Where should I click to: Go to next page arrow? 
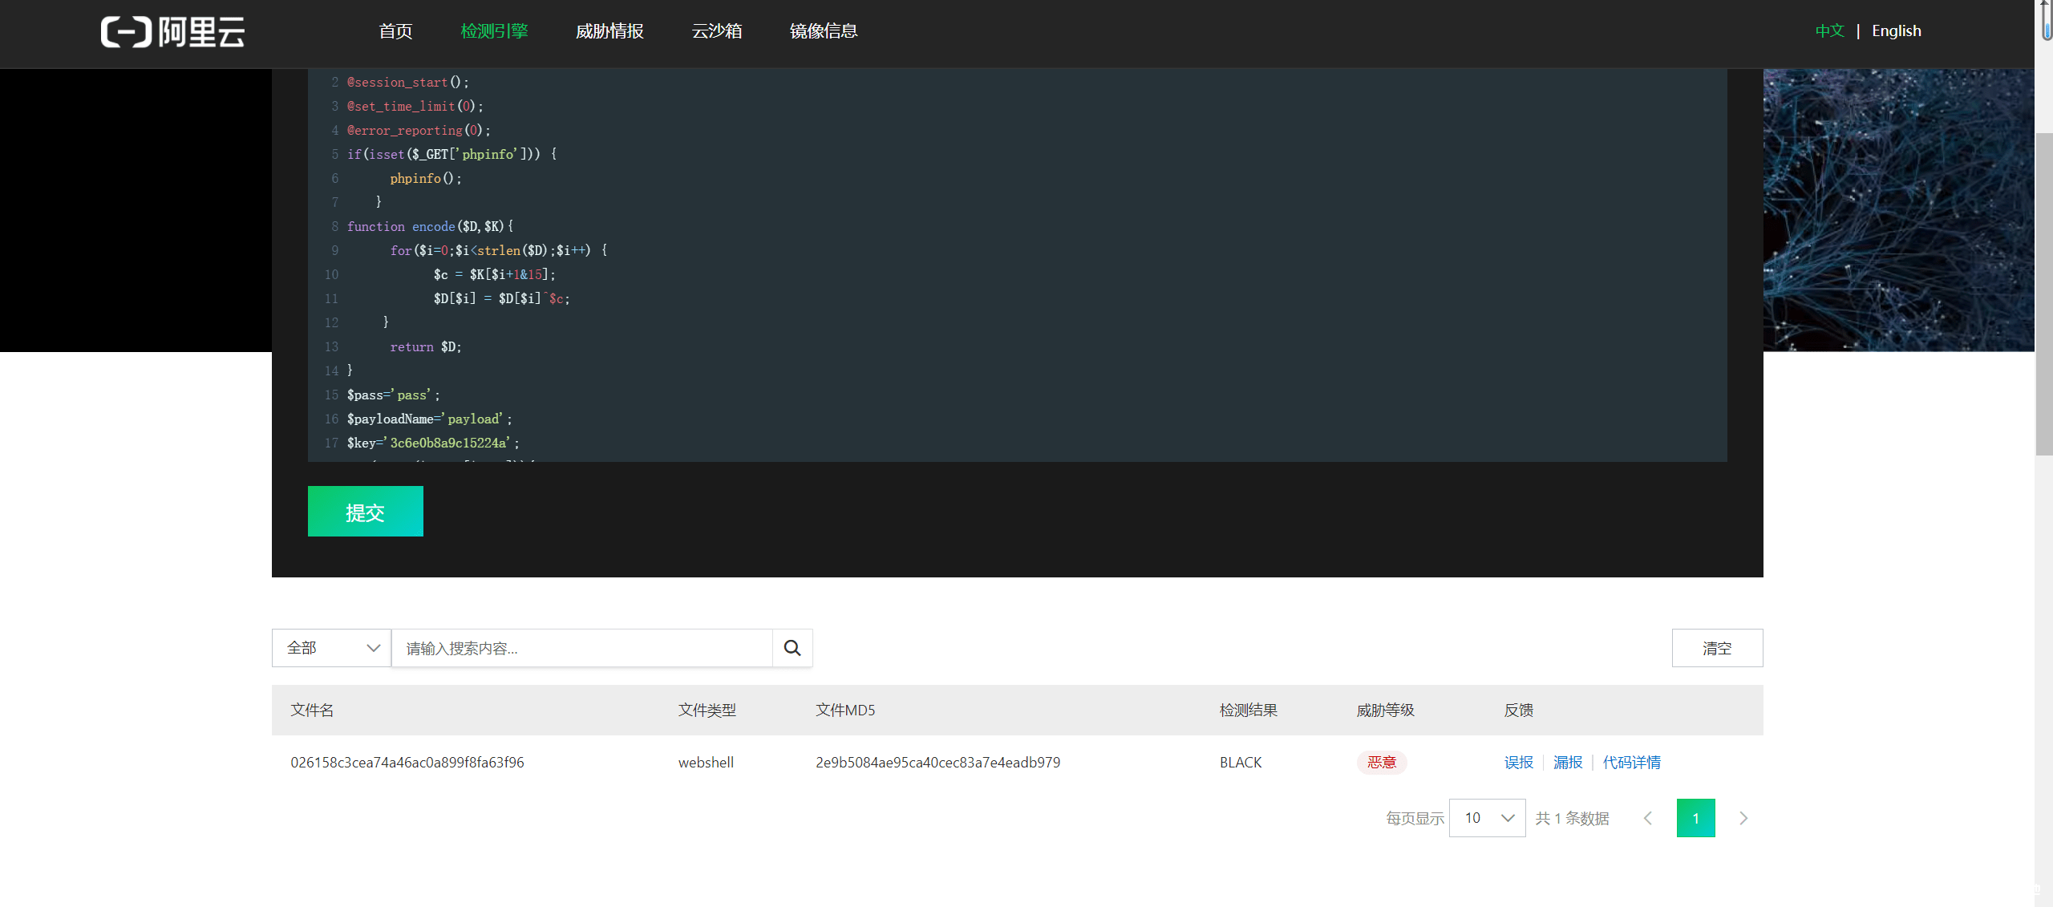click(x=1743, y=818)
